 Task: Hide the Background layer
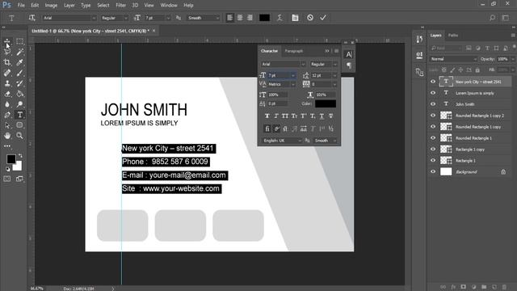(x=433, y=171)
